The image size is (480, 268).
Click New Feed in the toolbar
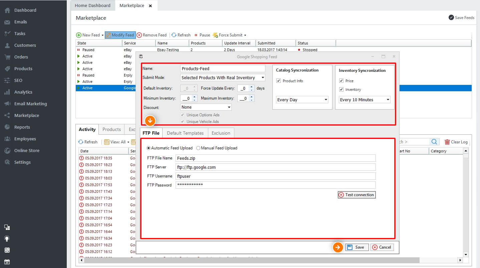pos(88,35)
